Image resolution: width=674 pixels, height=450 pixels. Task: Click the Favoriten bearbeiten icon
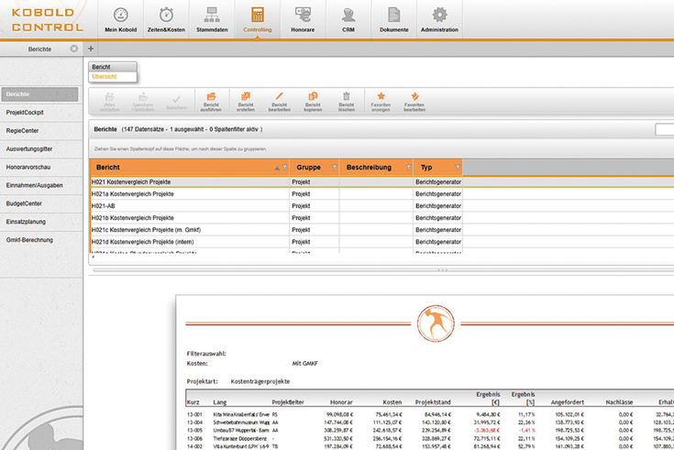tap(414, 97)
